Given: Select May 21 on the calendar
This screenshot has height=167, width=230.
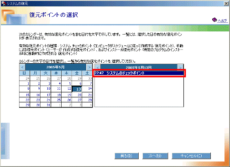Looking at the screenshot, I should pos(87,95).
